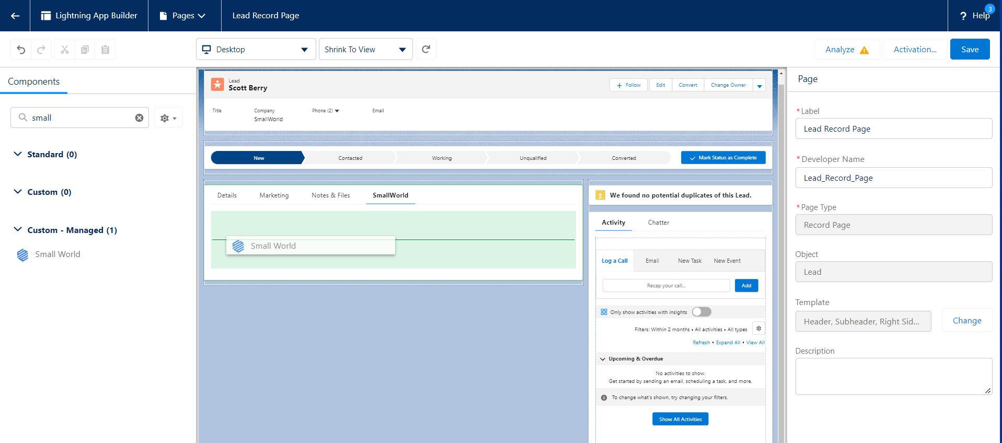The height and width of the screenshot is (443, 1002).
Task: Click the Analyze button
Action: tap(847, 50)
